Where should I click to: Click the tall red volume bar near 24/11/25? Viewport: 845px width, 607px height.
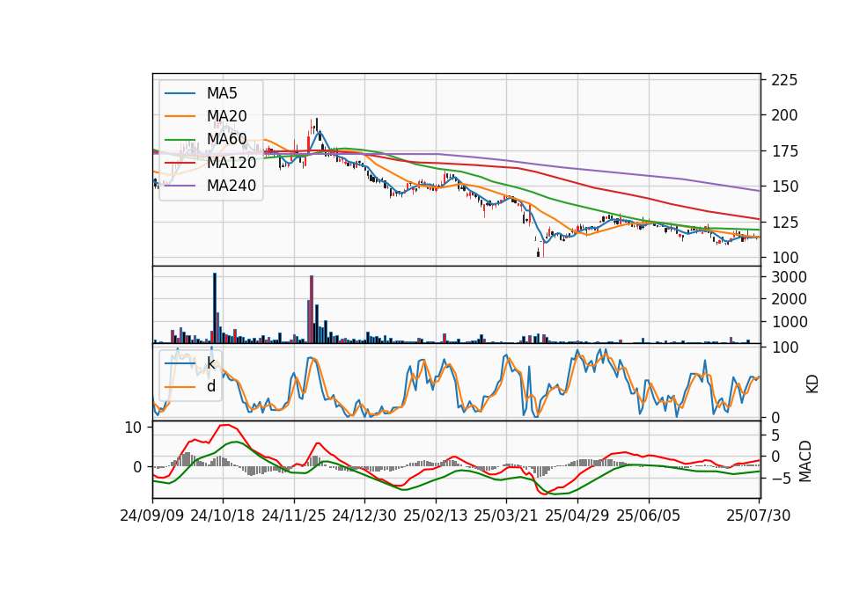click(x=312, y=309)
